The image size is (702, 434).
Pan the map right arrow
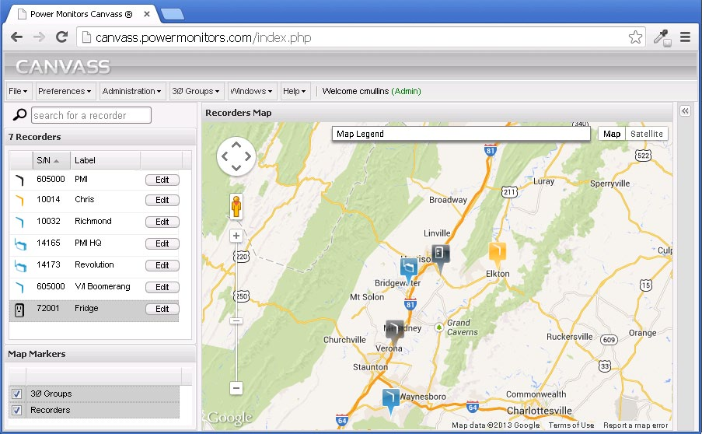point(247,156)
